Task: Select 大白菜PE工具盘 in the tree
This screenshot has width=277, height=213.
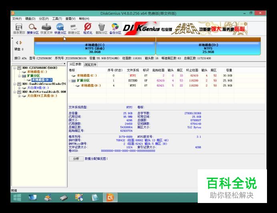Action: pos(42,96)
